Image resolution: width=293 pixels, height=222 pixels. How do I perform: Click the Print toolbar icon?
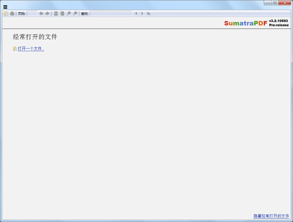tap(12, 14)
